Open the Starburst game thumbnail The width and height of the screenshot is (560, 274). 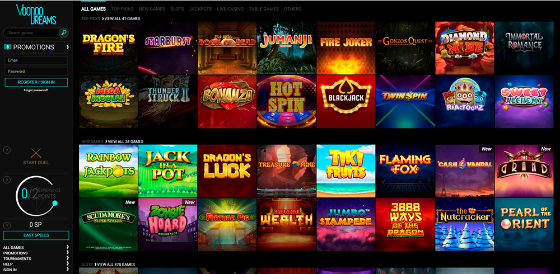[167, 48]
